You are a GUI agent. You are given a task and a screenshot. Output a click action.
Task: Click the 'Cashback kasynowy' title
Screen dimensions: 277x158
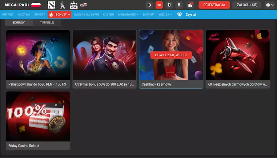tap(157, 84)
